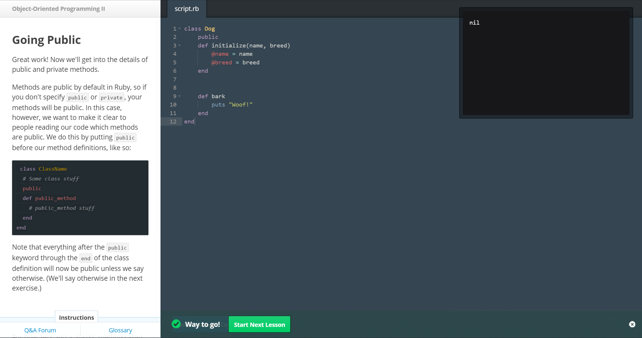The height and width of the screenshot is (338, 642).
Task: Click the ClassName example code block
Action: tap(80, 198)
